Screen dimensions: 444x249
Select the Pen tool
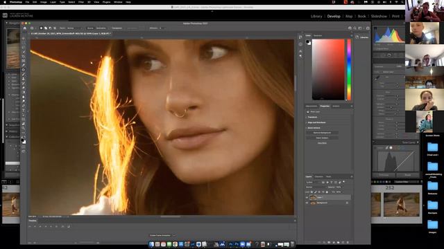24,106
